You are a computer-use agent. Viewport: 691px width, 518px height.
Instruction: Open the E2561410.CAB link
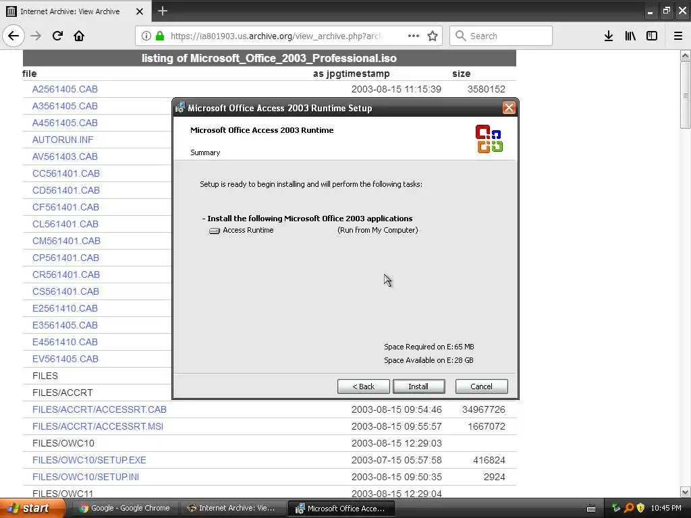65,308
